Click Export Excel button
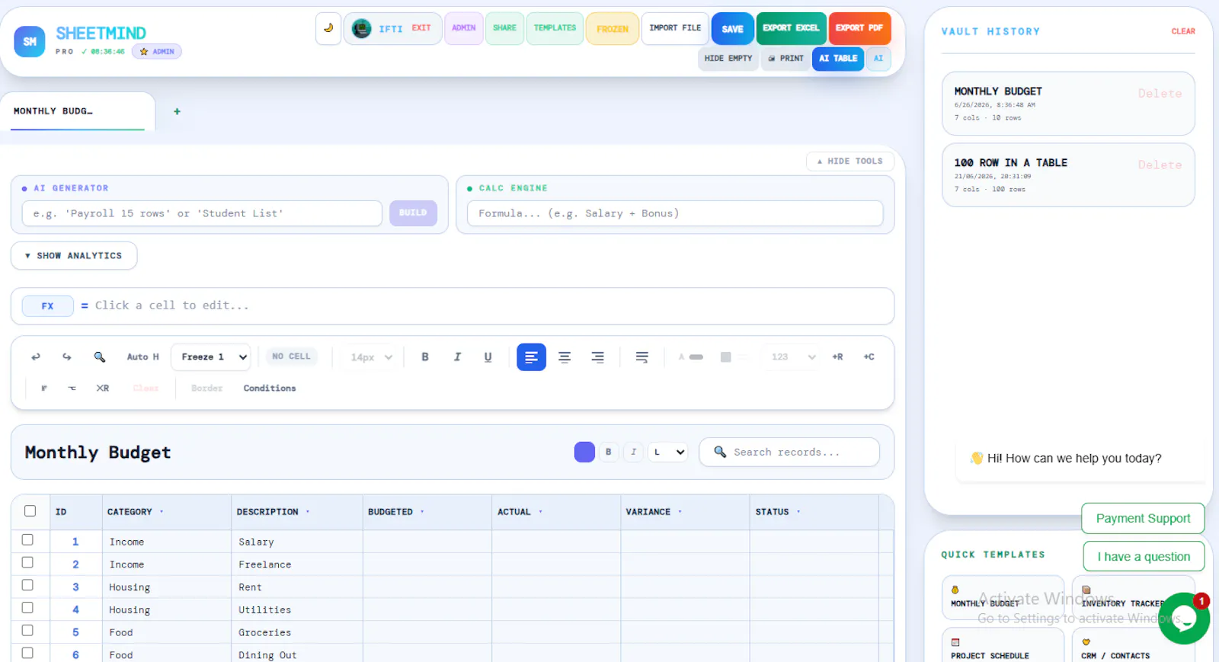The image size is (1219, 662). click(x=791, y=28)
